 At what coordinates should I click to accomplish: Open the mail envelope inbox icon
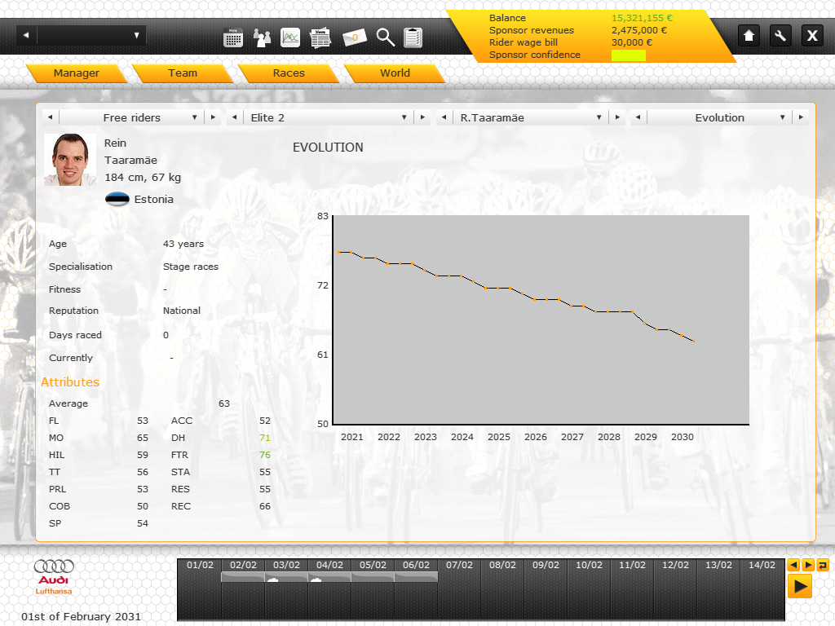[355, 37]
